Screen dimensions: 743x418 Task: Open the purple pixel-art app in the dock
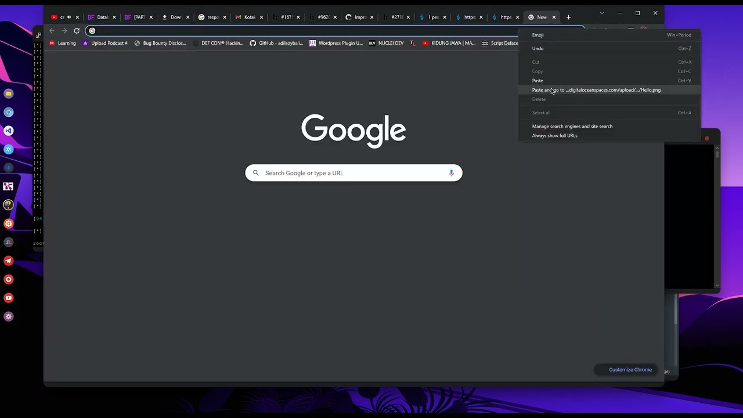9,186
